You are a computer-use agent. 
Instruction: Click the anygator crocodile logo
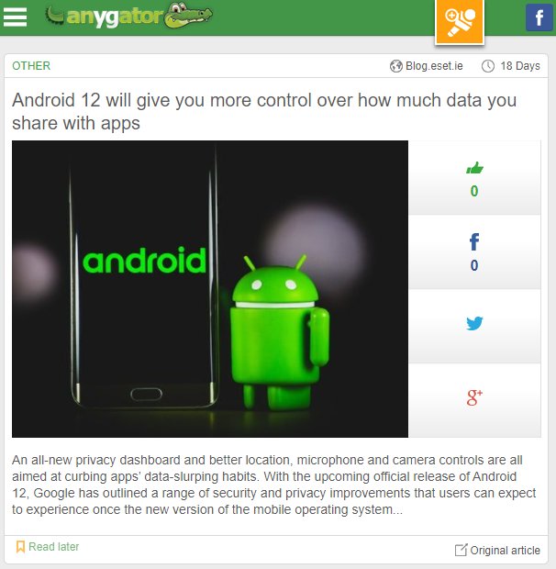pos(128,16)
